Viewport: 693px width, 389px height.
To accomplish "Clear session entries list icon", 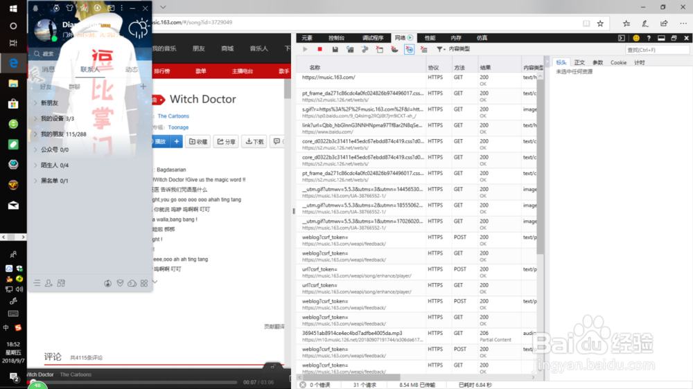I will point(424,49).
